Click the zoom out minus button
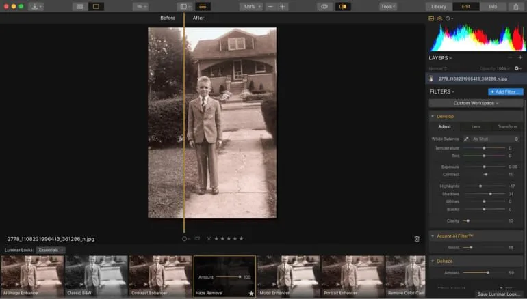The width and height of the screenshot is (527, 299). click(270, 6)
